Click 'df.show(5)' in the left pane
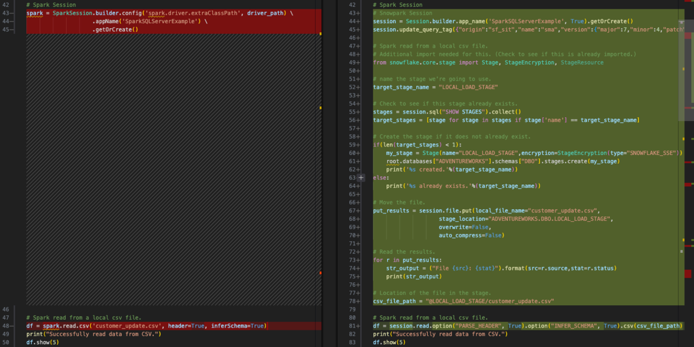The image size is (694, 347). 43,342
